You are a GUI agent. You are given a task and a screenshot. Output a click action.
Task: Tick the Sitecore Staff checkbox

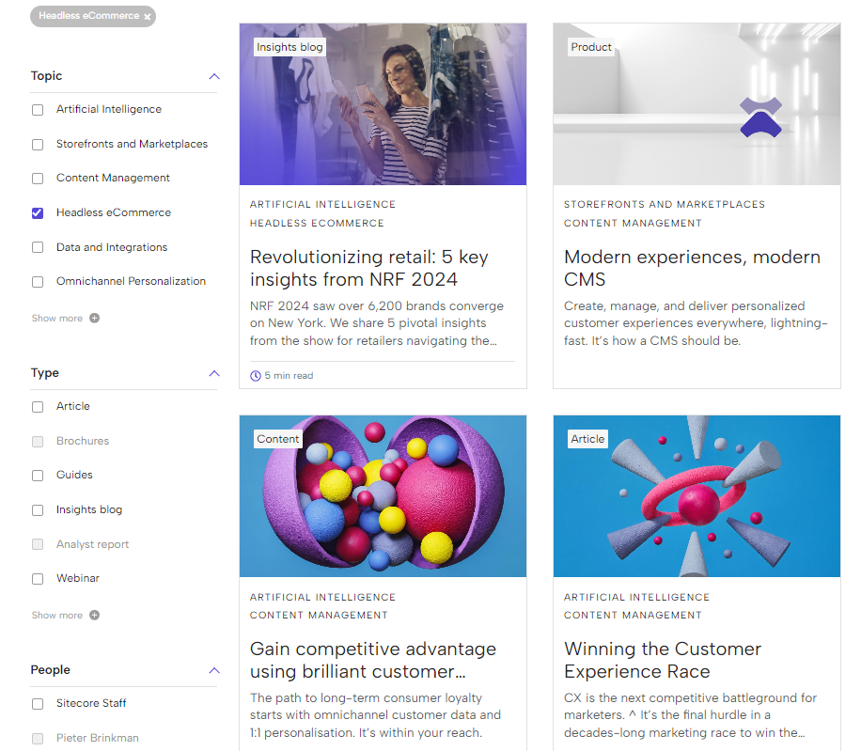(38, 704)
